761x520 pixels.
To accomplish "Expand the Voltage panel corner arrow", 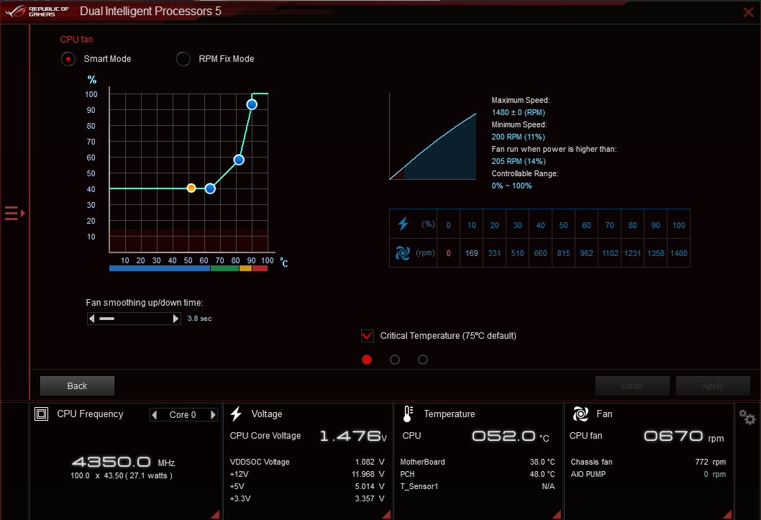I will coord(386,514).
